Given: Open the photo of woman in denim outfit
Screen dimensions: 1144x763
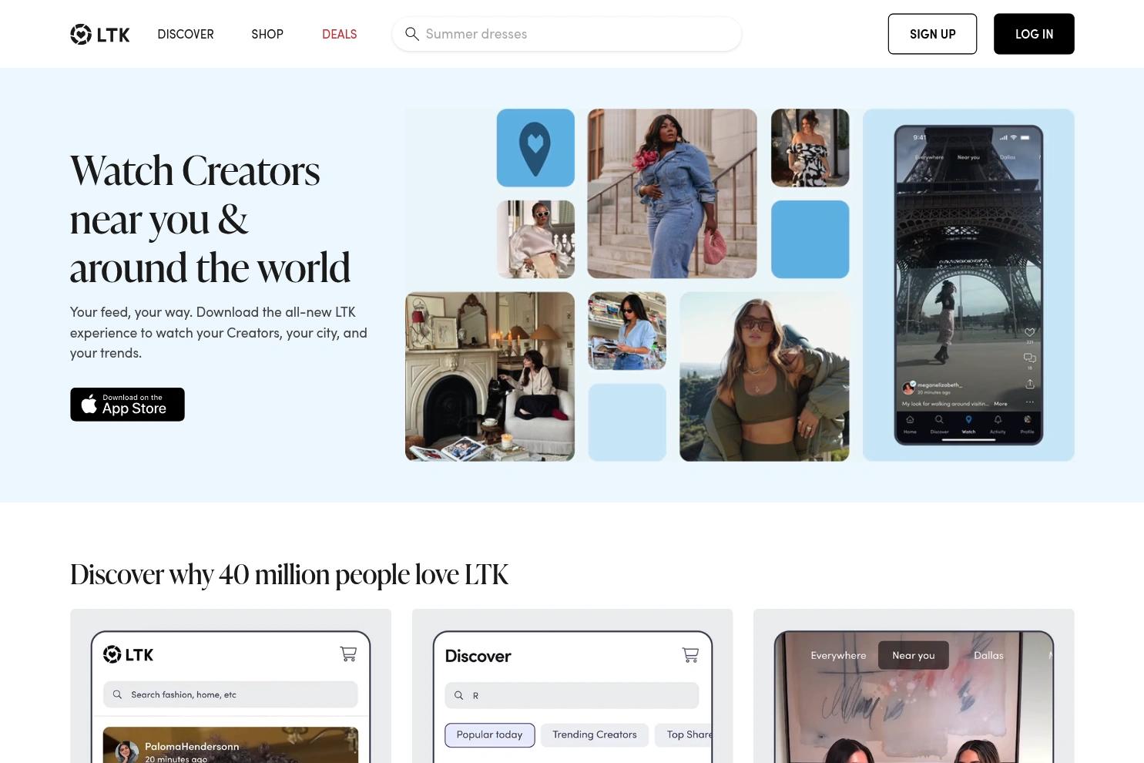Looking at the screenshot, I should coord(672,193).
